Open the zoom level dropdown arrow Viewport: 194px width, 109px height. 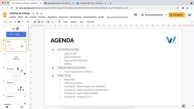pos(31,22)
